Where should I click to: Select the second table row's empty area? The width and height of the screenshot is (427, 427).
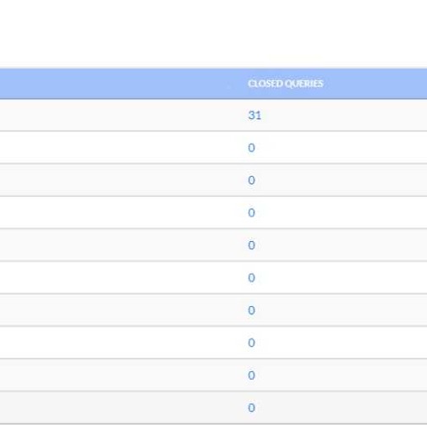[x=213, y=147]
